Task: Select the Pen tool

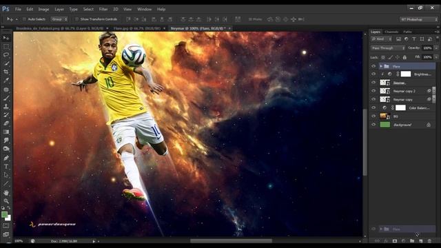Action: click(6, 158)
